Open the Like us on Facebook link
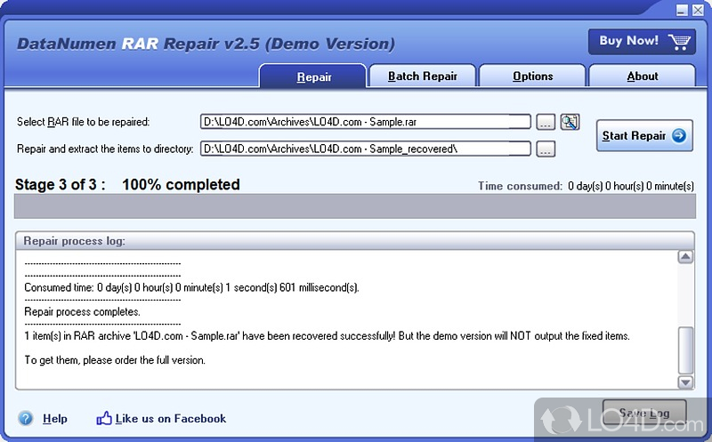 (171, 418)
